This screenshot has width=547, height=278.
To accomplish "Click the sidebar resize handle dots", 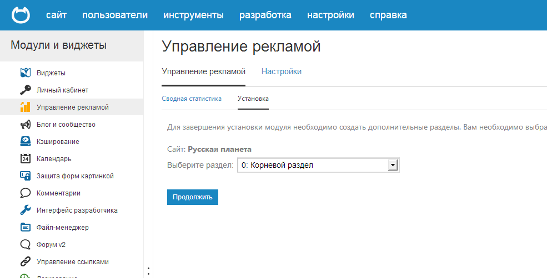I will coord(148,271).
